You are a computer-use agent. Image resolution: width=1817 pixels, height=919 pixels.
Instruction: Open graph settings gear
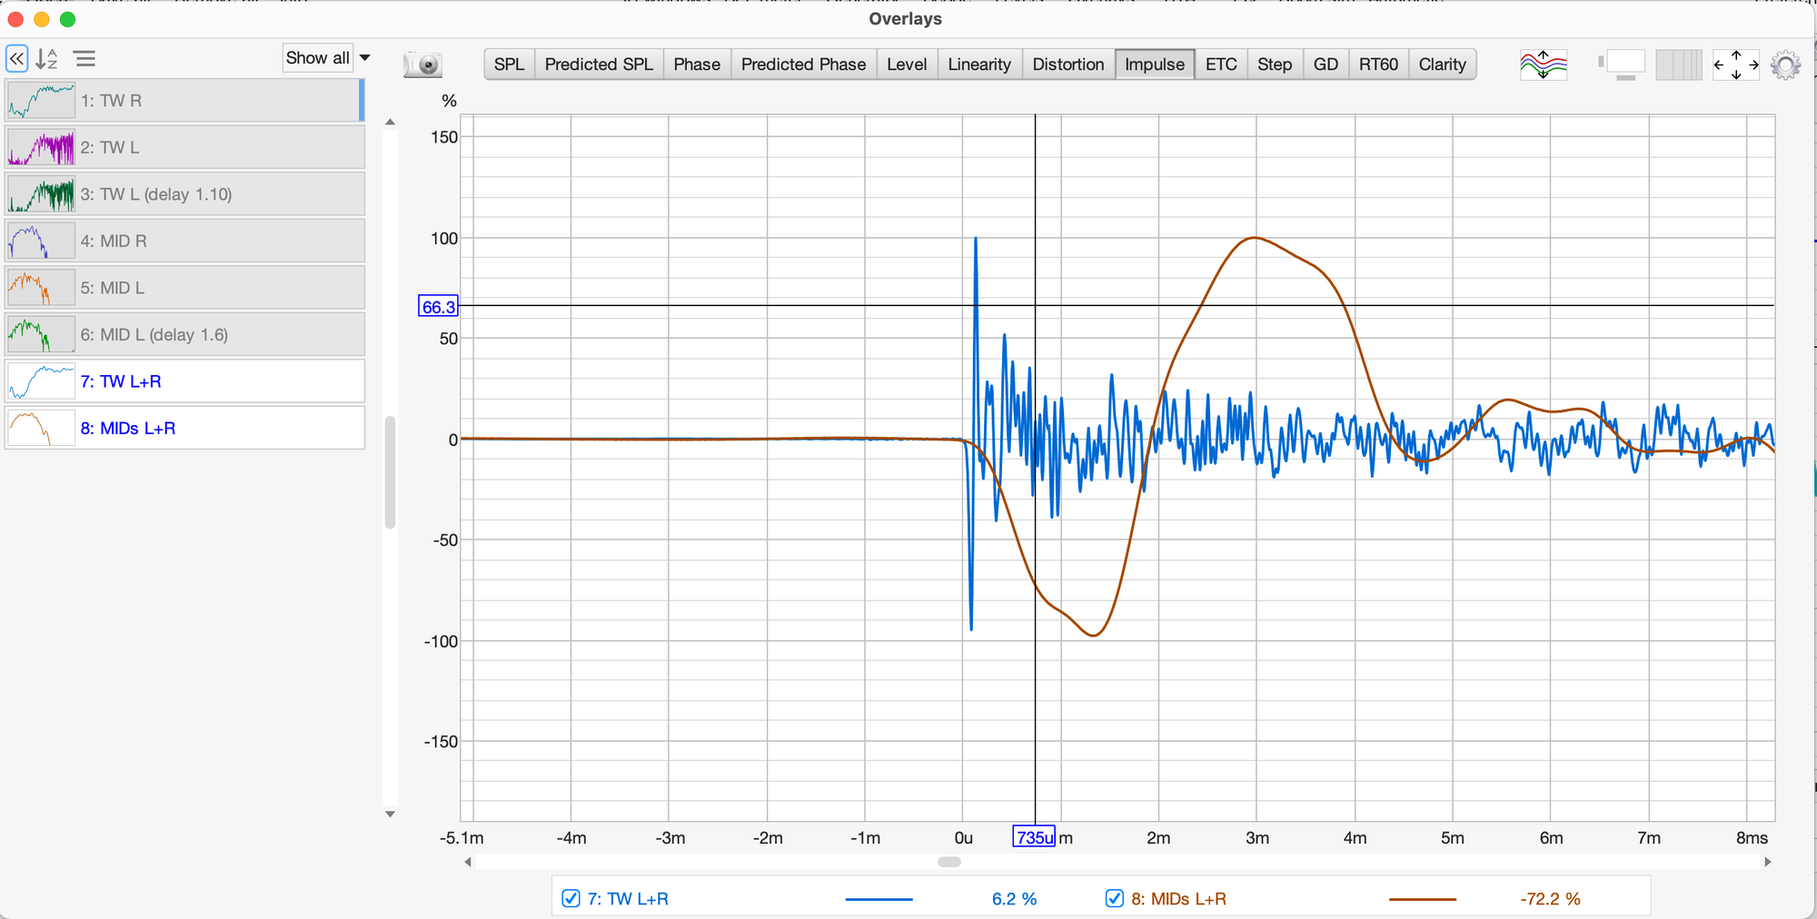point(1785,64)
